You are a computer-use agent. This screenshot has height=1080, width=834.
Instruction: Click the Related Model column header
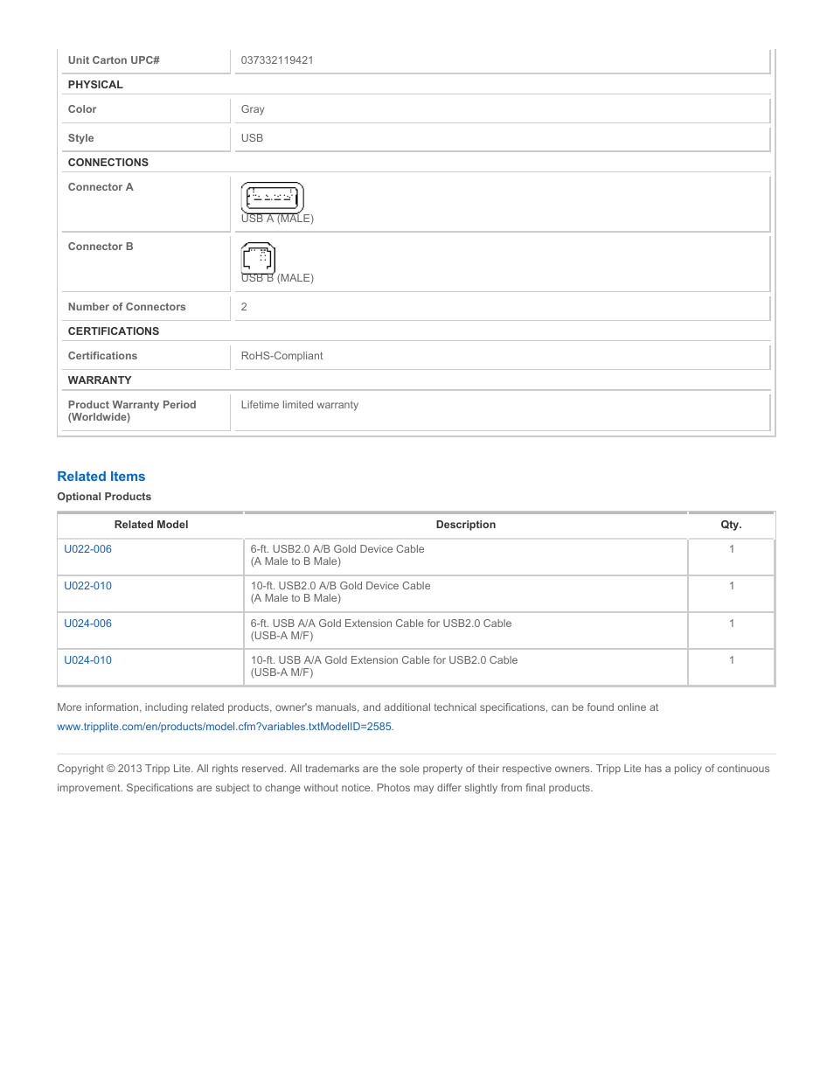pos(151,525)
